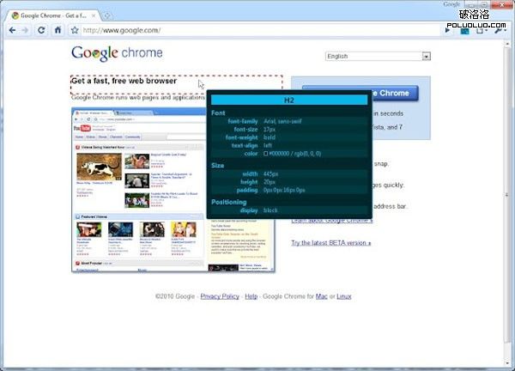Click the '©2010 Google' footer text

coord(175,296)
